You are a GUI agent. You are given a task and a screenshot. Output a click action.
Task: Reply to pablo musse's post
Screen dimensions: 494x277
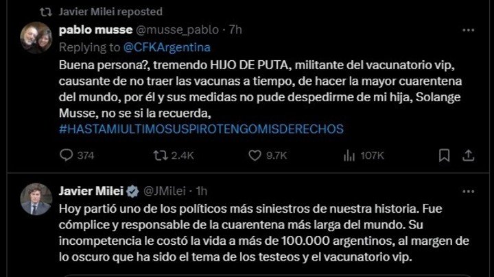click(x=67, y=155)
